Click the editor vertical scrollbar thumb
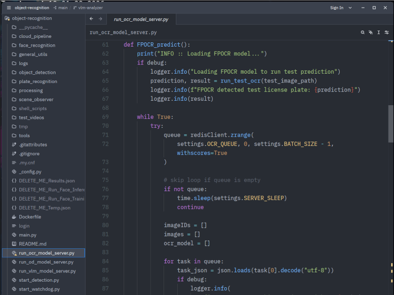The image size is (394, 295). click(x=391, y=124)
